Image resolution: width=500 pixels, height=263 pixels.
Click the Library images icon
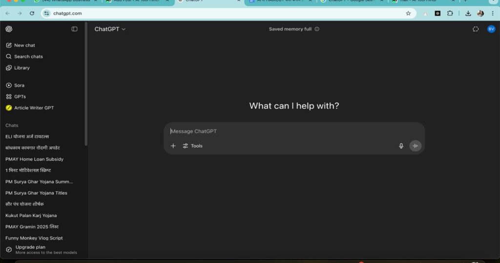[x=9, y=67]
